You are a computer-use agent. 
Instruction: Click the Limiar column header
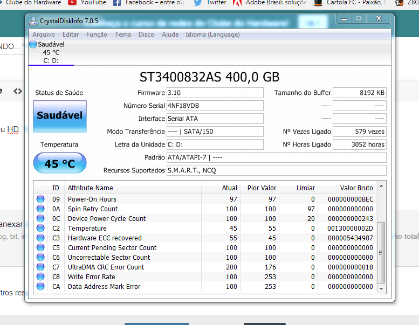pos(298,188)
